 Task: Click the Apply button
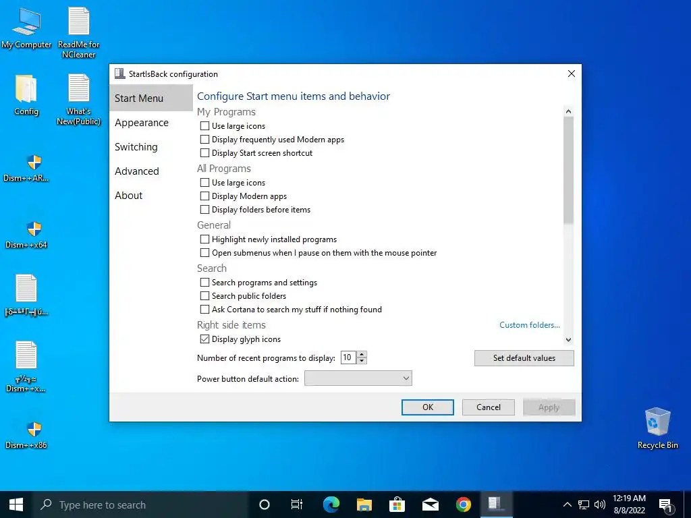(x=549, y=407)
